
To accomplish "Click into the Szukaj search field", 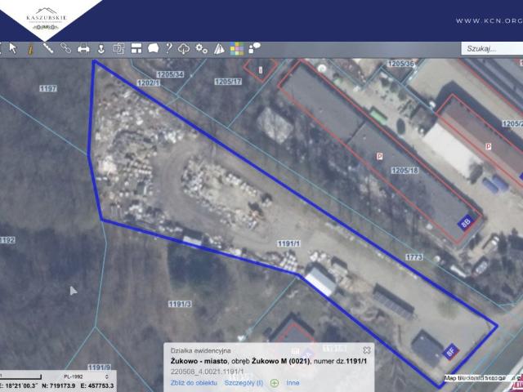I will pyautogui.click(x=490, y=48).
